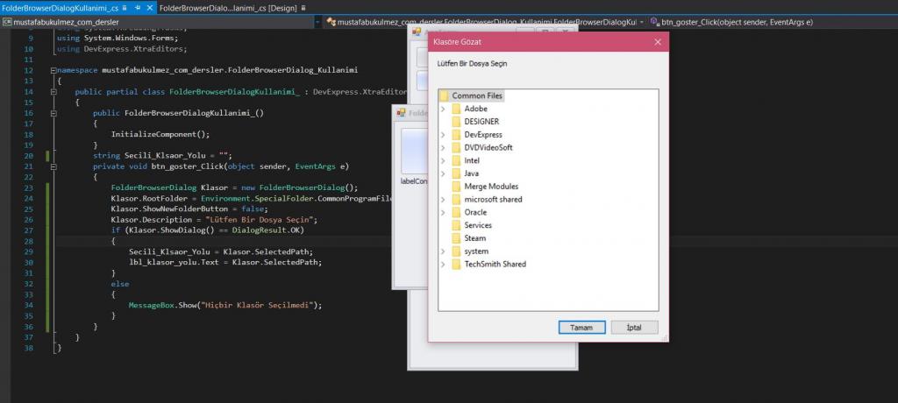Viewport: 898px width, 403px height.
Task: Click the microsoft shared folder icon
Action: pyautogui.click(x=456, y=199)
